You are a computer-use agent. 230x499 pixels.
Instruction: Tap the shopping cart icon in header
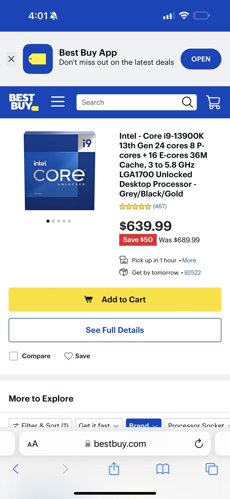[x=213, y=102]
